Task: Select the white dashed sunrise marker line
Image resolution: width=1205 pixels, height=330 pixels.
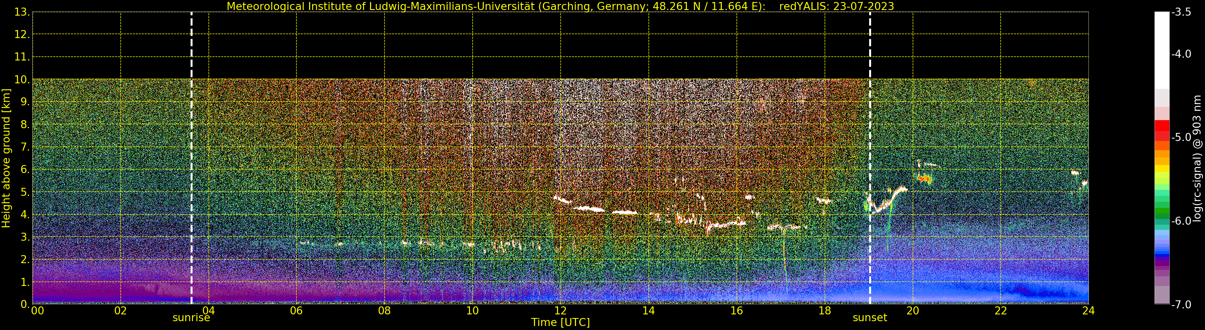Action: click(191, 158)
